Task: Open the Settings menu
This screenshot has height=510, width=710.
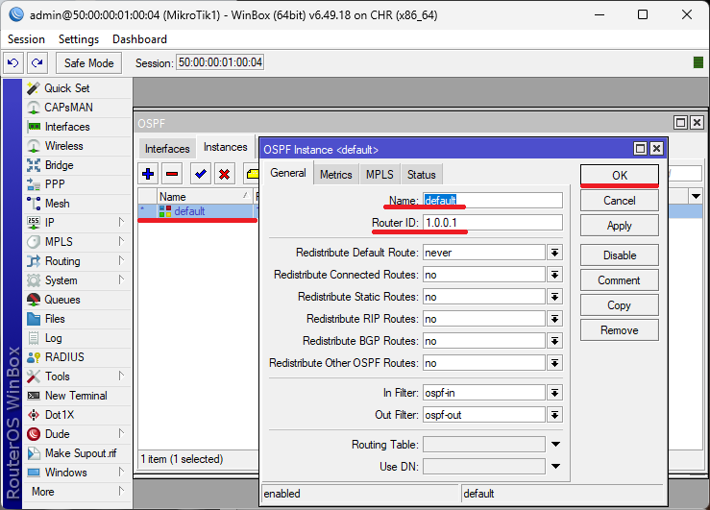Action: click(x=78, y=39)
